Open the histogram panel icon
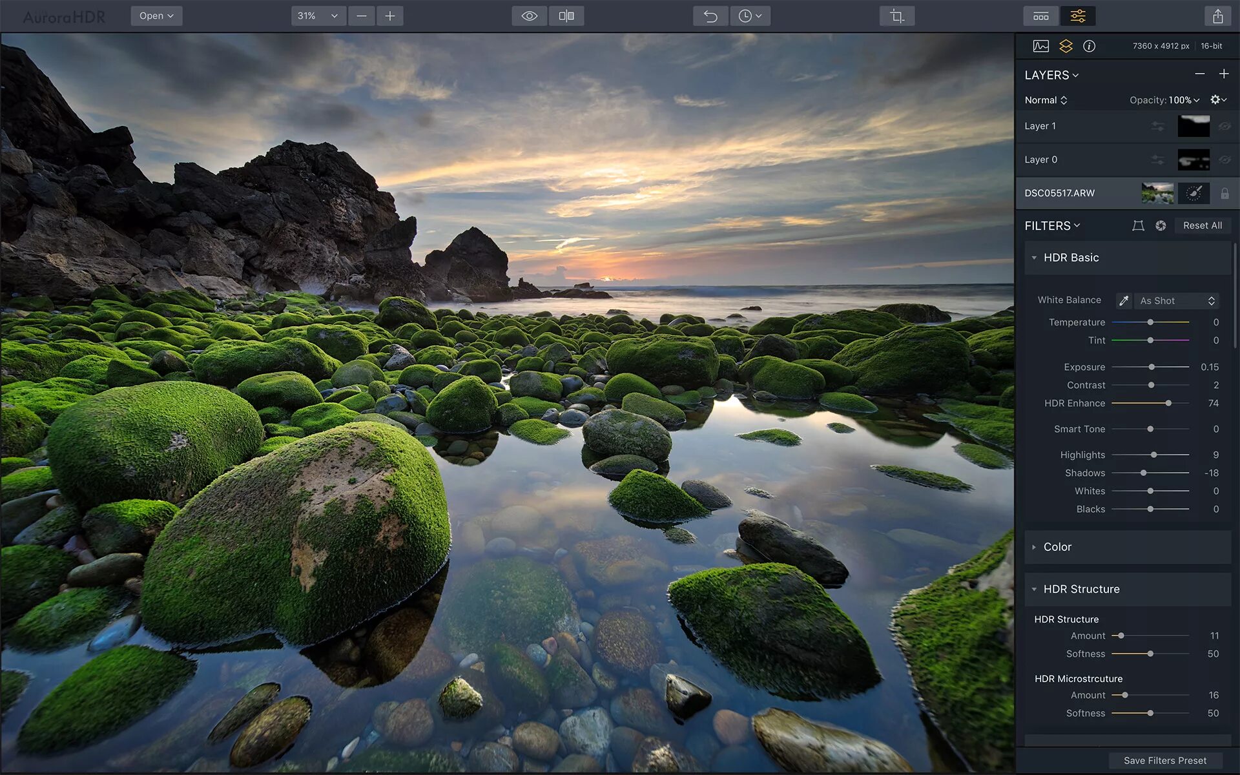 click(1040, 46)
